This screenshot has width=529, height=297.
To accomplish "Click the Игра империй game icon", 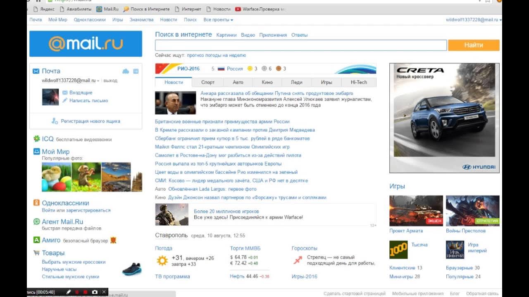I will click(455, 250).
